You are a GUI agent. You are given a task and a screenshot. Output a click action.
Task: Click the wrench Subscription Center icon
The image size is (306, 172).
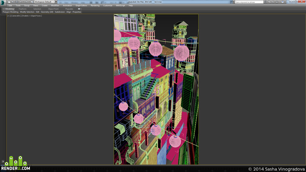pos(269,2)
